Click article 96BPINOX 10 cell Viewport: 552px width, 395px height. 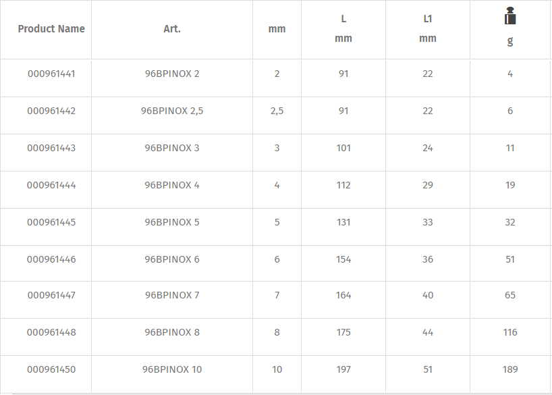[172, 369]
